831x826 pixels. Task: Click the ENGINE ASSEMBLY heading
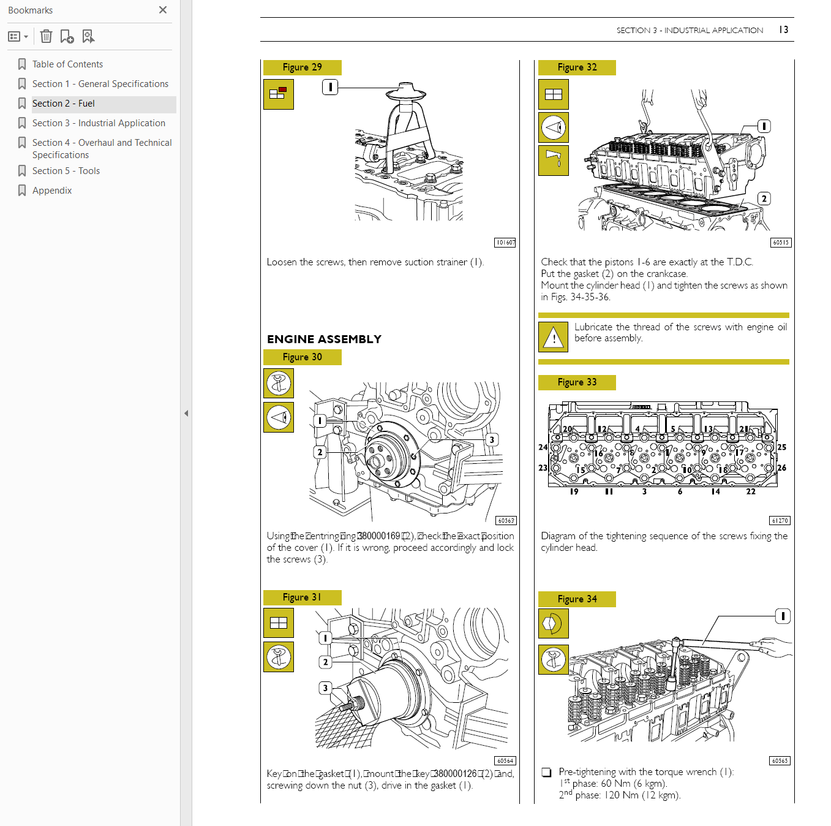coord(324,339)
